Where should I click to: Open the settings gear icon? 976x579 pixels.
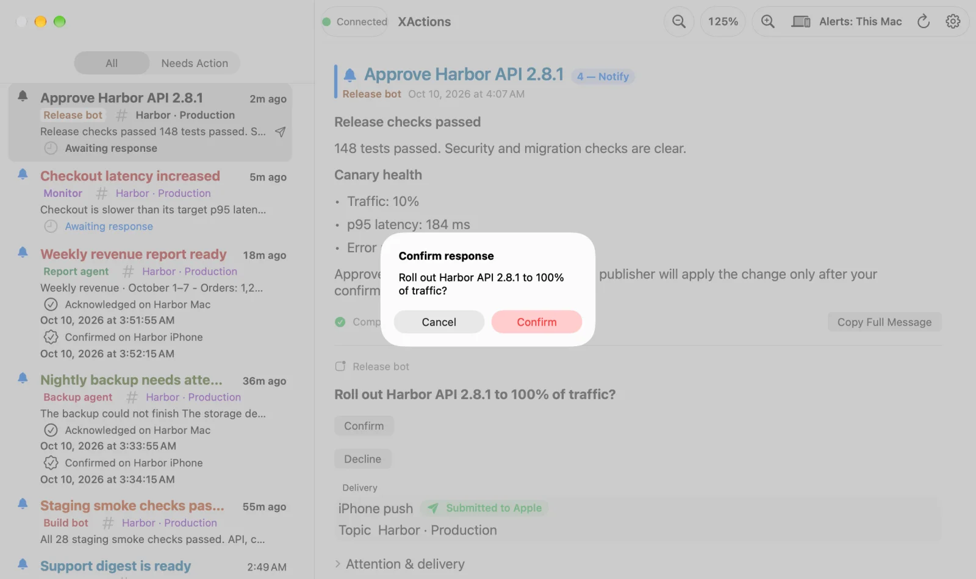click(953, 21)
